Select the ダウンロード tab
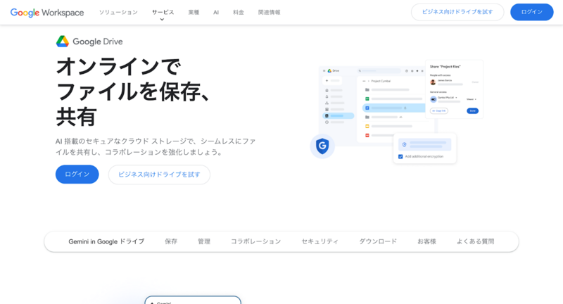 click(378, 241)
